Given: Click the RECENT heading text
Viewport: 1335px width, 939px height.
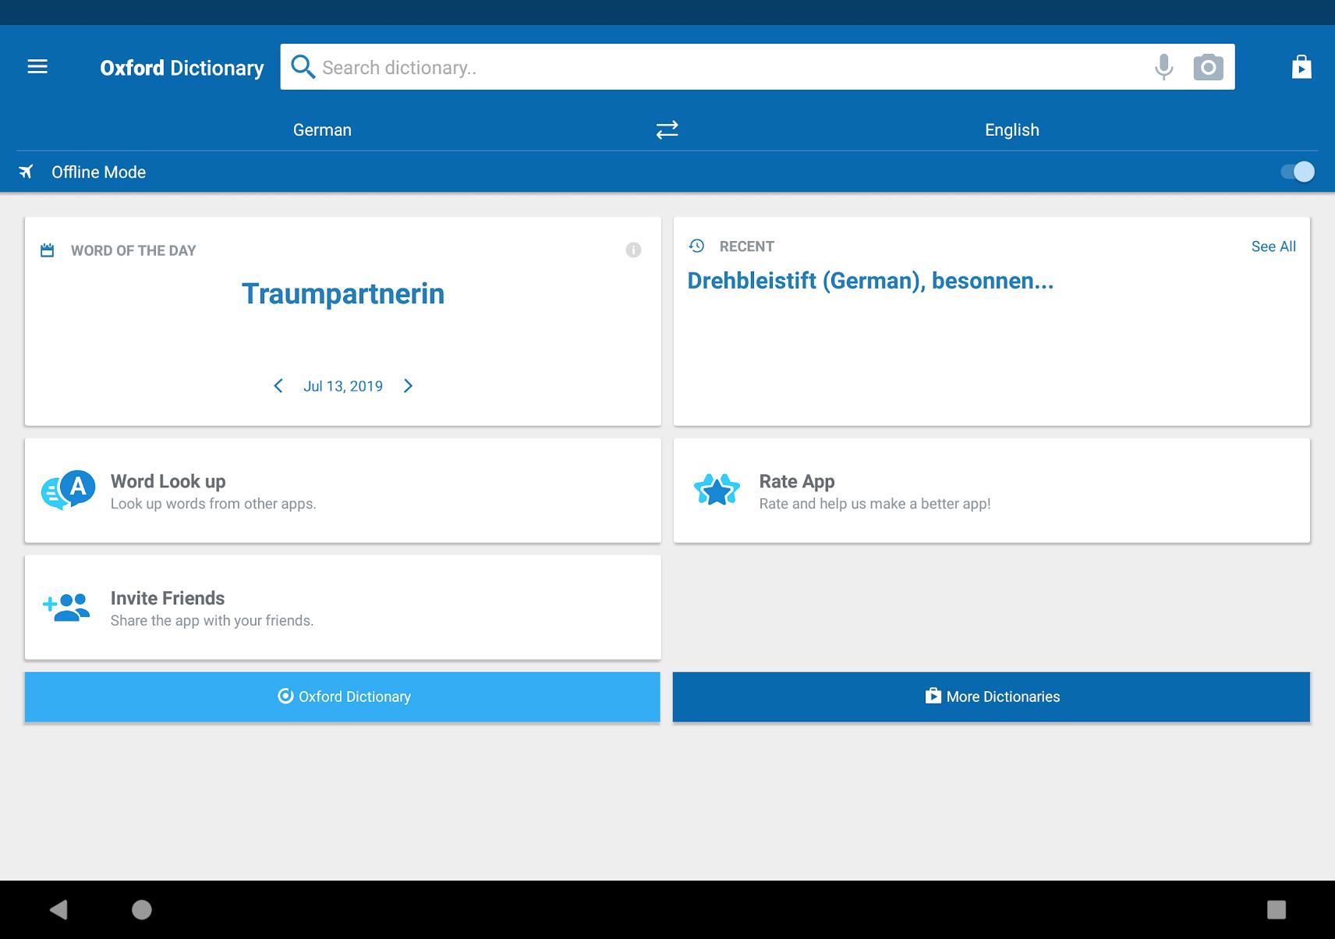Looking at the screenshot, I should coord(746,246).
